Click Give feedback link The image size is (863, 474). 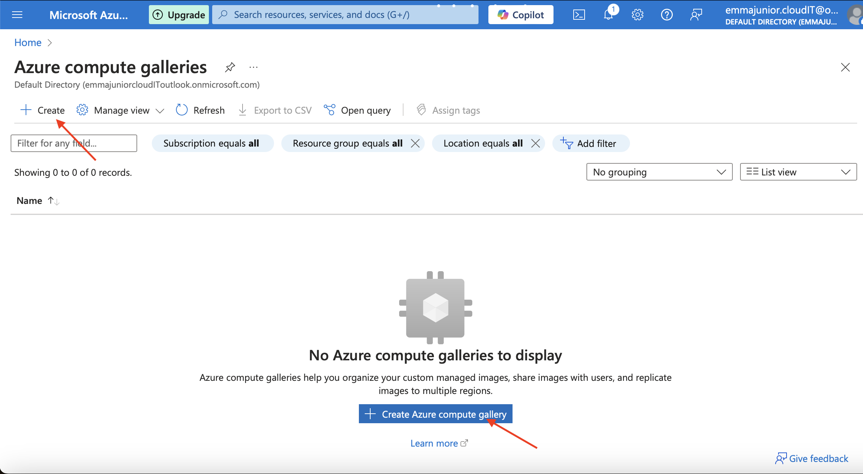point(811,458)
